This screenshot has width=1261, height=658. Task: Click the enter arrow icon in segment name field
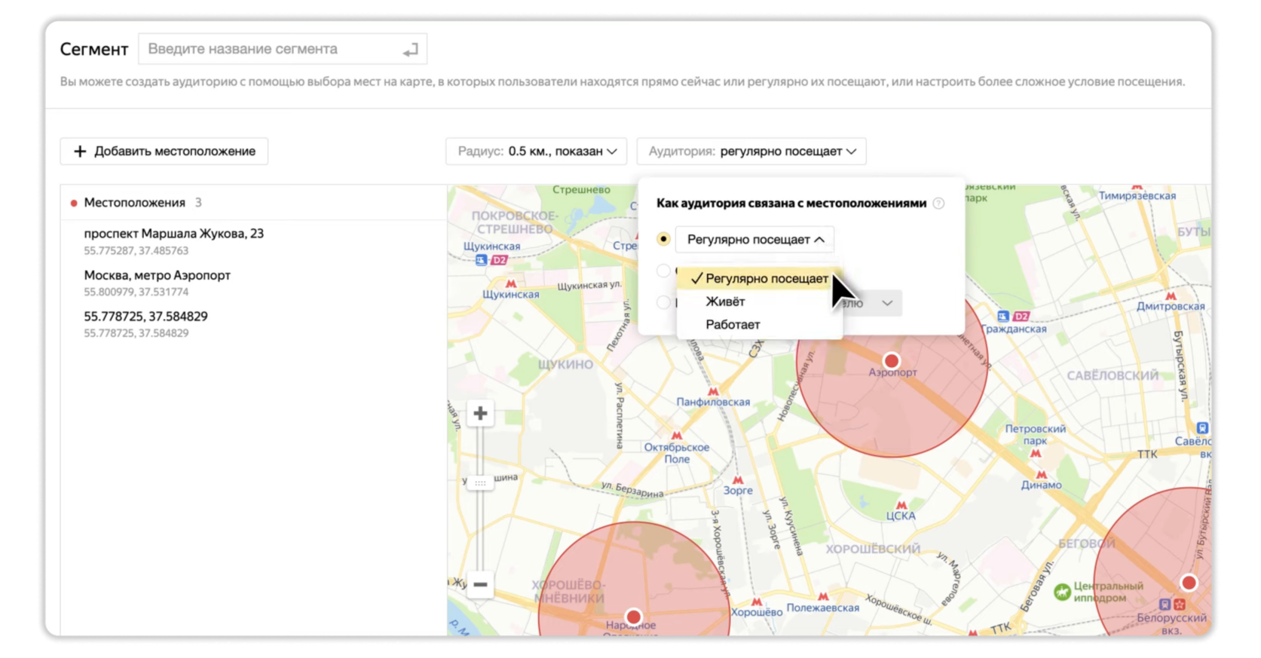(410, 50)
